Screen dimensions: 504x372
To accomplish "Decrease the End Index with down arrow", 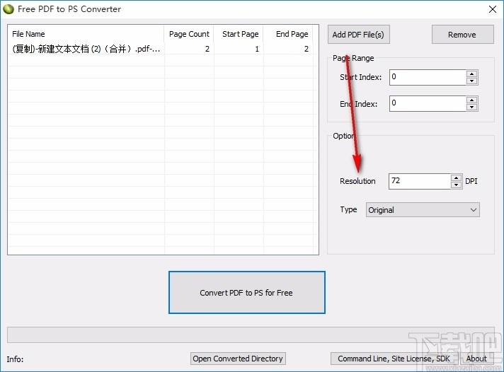I will 471,107.
